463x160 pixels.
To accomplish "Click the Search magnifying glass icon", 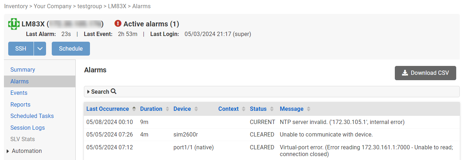I will pos(114,92).
